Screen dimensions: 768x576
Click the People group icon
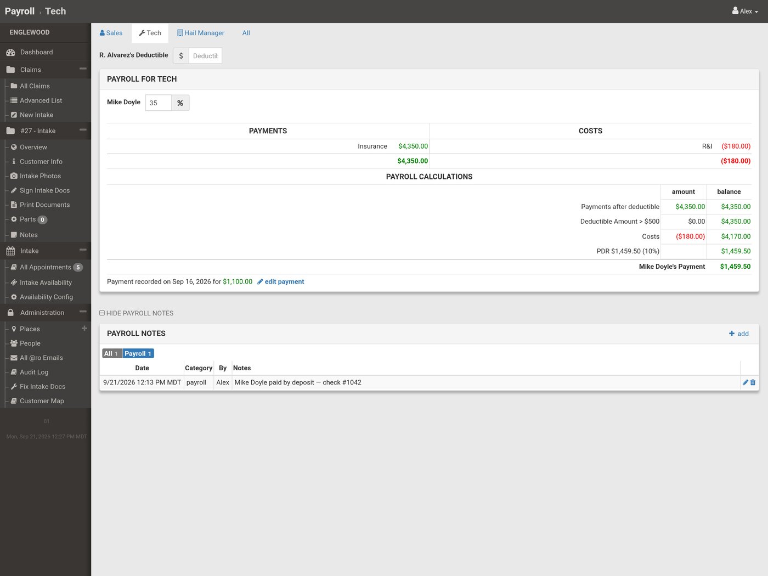pyautogui.click(x=14, y=343)
